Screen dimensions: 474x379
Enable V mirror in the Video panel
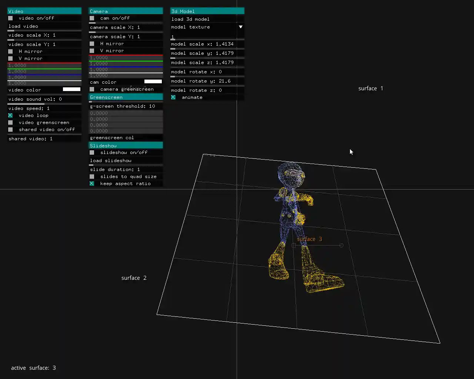(10, 58)
